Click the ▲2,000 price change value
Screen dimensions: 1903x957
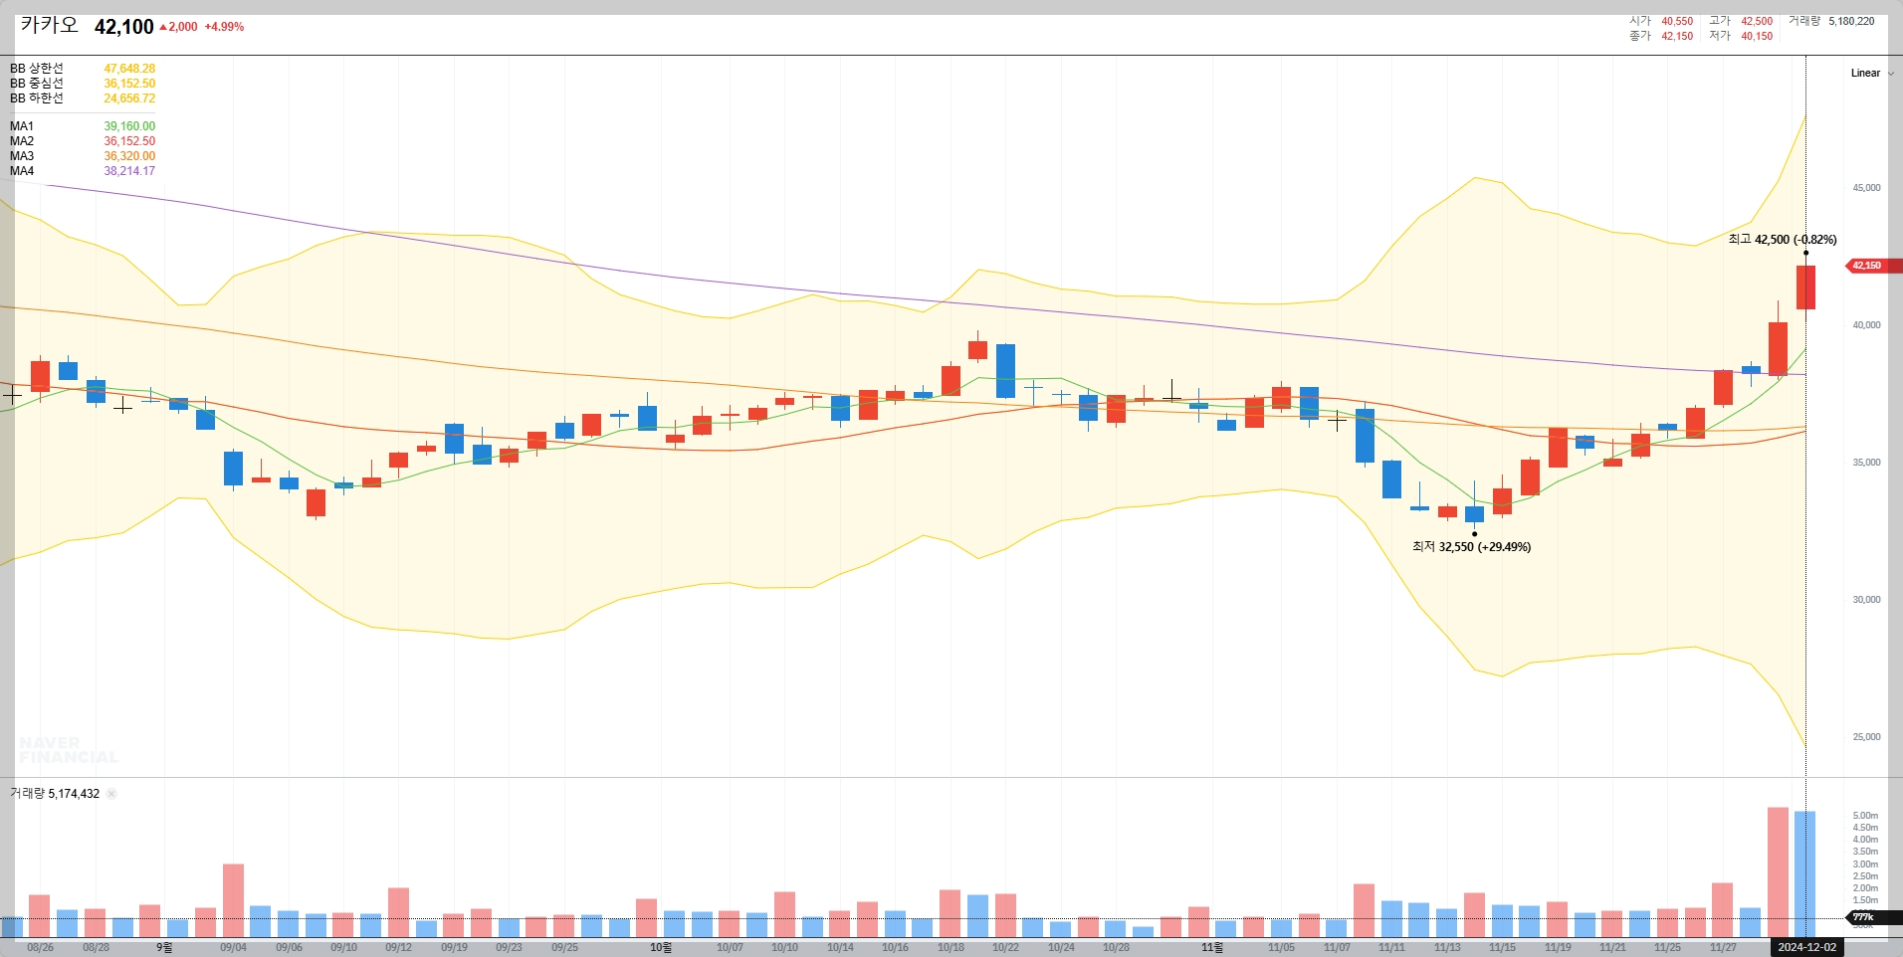(x=178, y=27)
